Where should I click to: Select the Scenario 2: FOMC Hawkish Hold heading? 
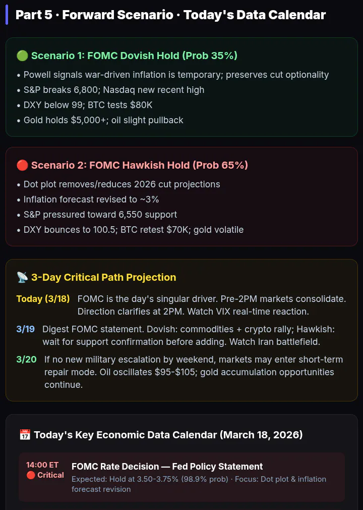tap(140, 165)
